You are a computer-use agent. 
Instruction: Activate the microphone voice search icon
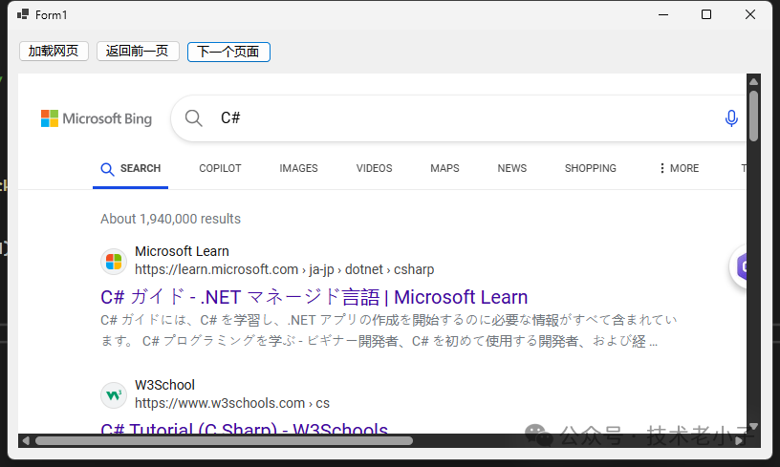click(x=731, y=118)
